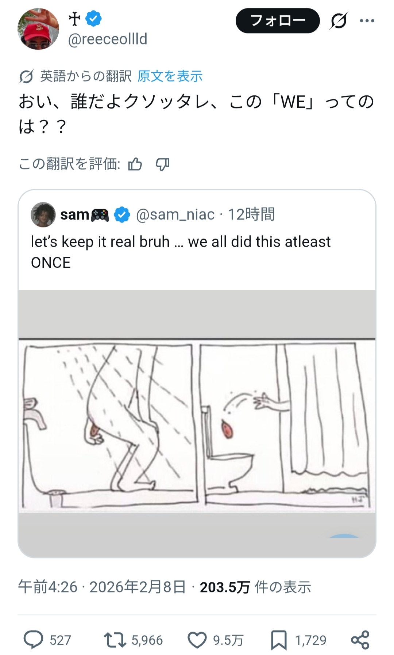394x655 pixels.
Task: Open the @reeceollld handle
Action: click(108, 39)
